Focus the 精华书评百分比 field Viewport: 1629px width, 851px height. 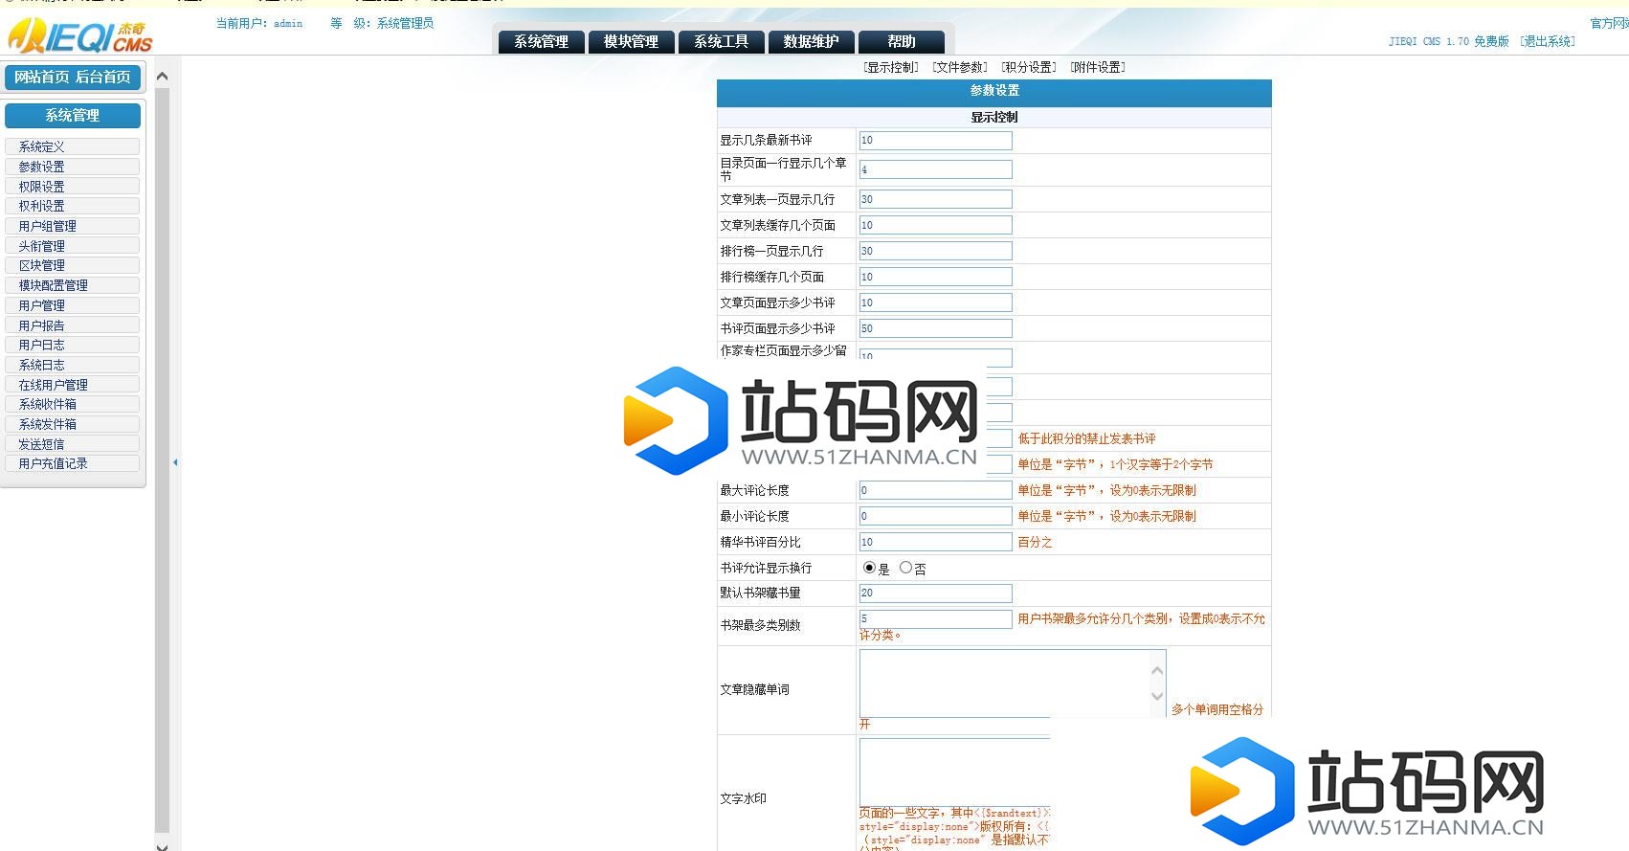935,542
